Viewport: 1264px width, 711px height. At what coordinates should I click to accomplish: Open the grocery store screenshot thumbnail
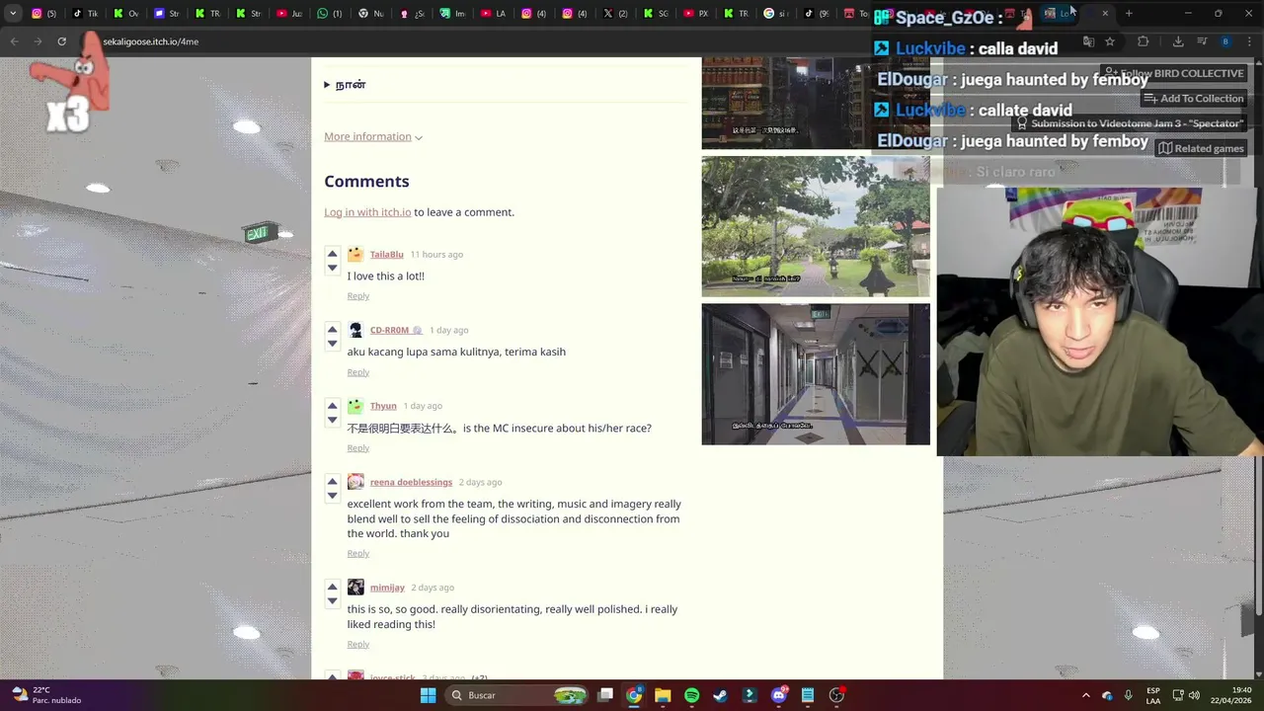click(816, 103)
